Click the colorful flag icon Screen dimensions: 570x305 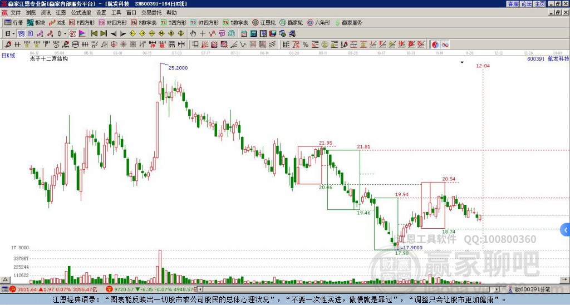(x=82, y=33)
